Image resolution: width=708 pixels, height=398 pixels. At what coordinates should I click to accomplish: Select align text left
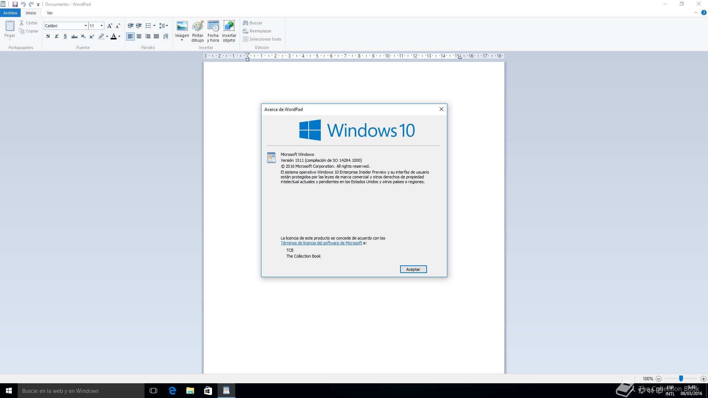(x=131, y=36)
